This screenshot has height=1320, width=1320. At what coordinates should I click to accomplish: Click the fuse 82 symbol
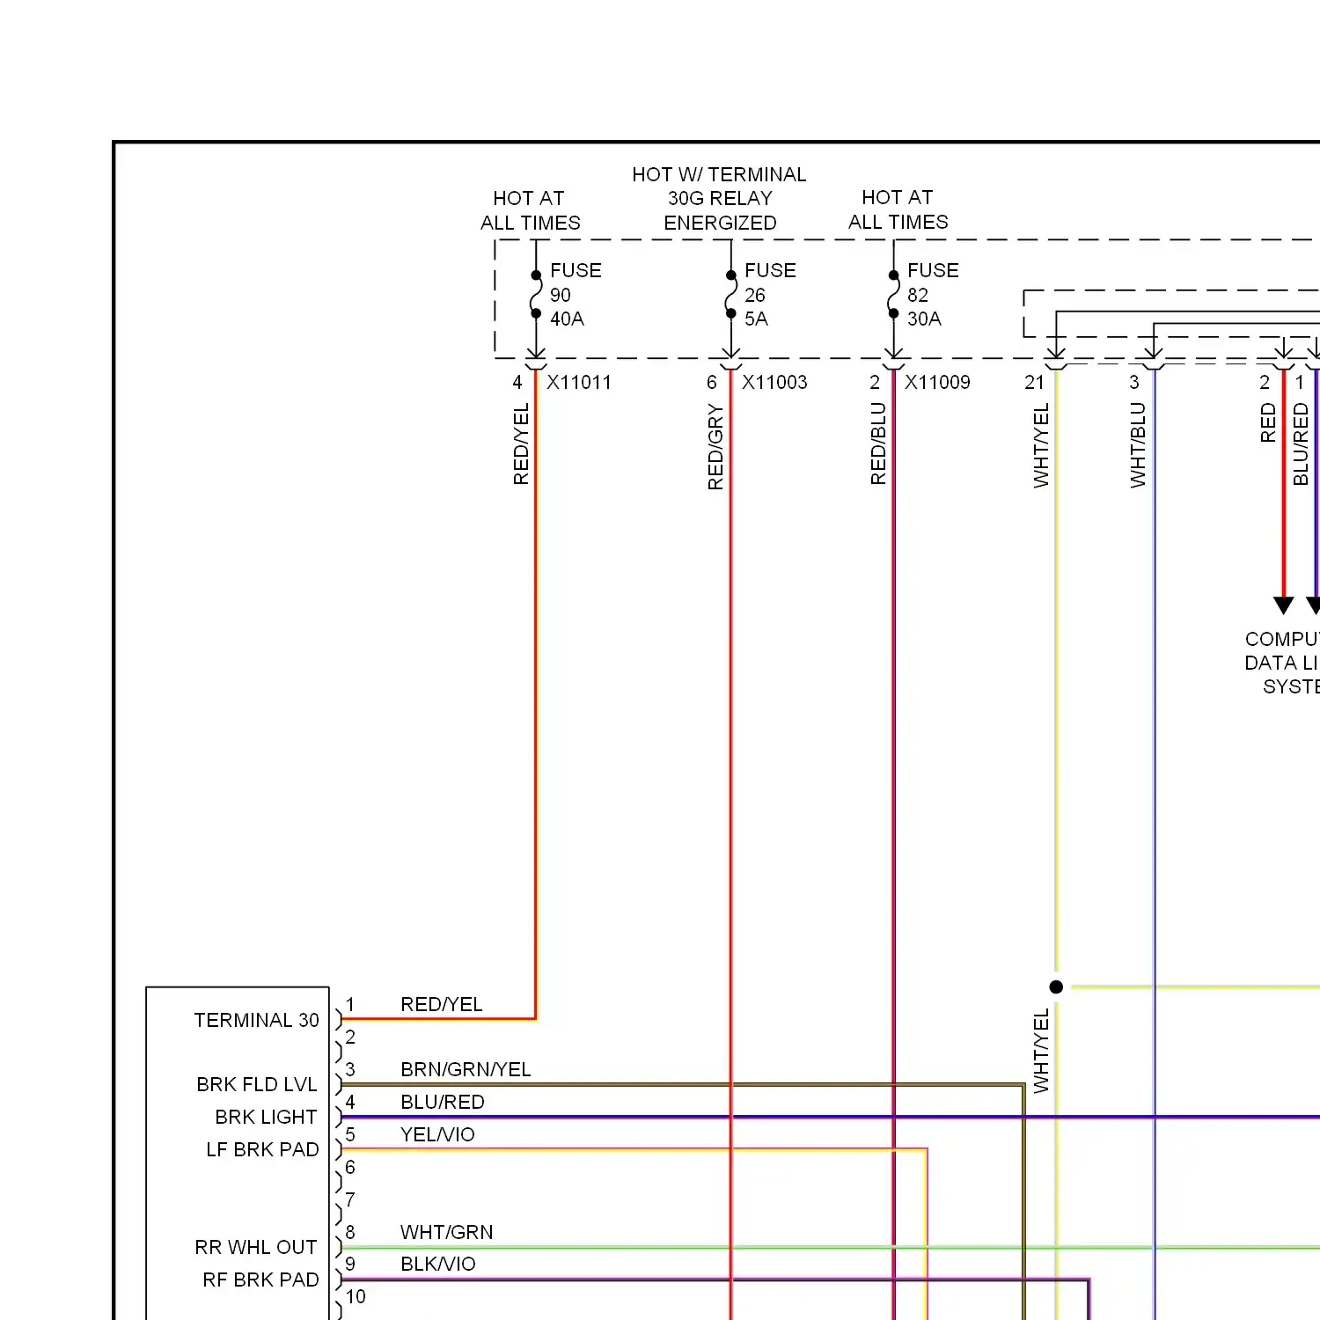click(x=893, y=295)
